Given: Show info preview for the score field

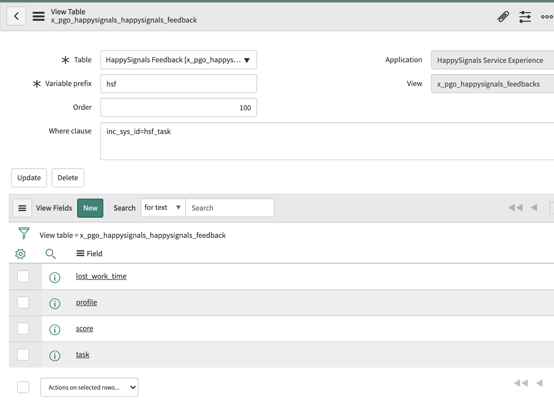Looking at the screenshot, I should (55, 329).
